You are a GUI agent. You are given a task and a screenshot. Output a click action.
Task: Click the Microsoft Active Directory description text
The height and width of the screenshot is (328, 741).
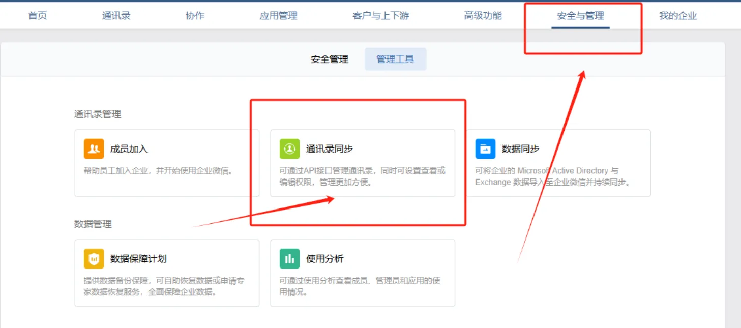click(x=553, y=176)
